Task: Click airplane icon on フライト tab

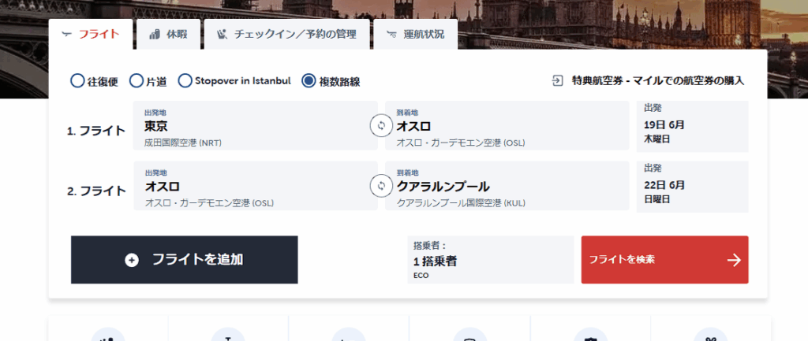Action: (65, 34)
